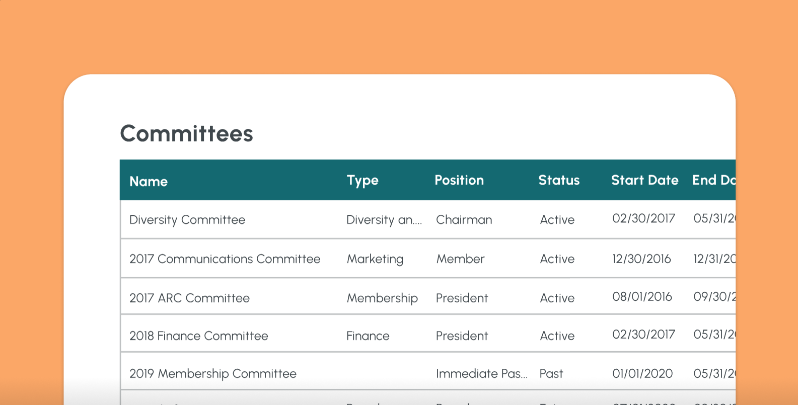
Task: Click the truncated 'Diversity an...' type cell
Action: click(x=384, y=220)
